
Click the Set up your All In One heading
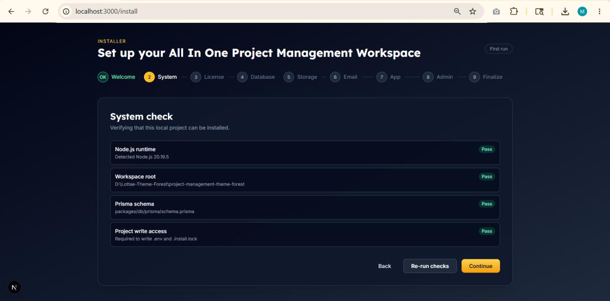259,53
